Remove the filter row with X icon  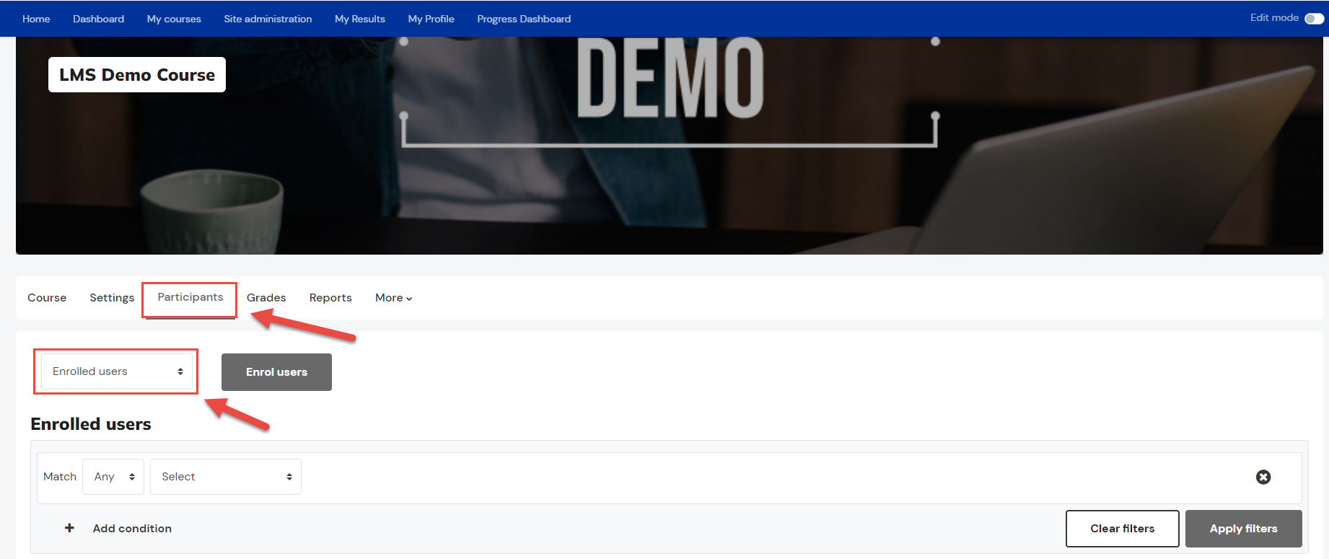(1263, 477)
